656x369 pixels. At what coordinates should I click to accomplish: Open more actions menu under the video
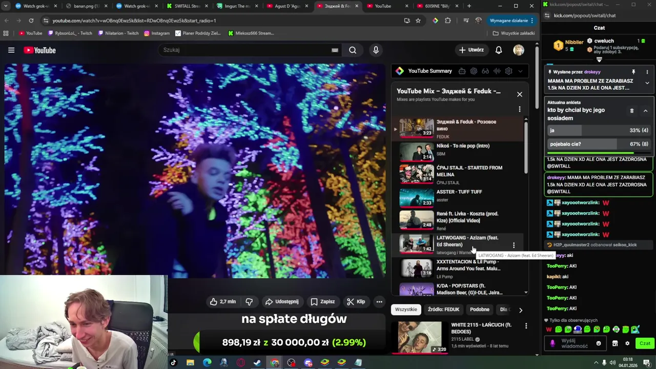pos(379,302)
